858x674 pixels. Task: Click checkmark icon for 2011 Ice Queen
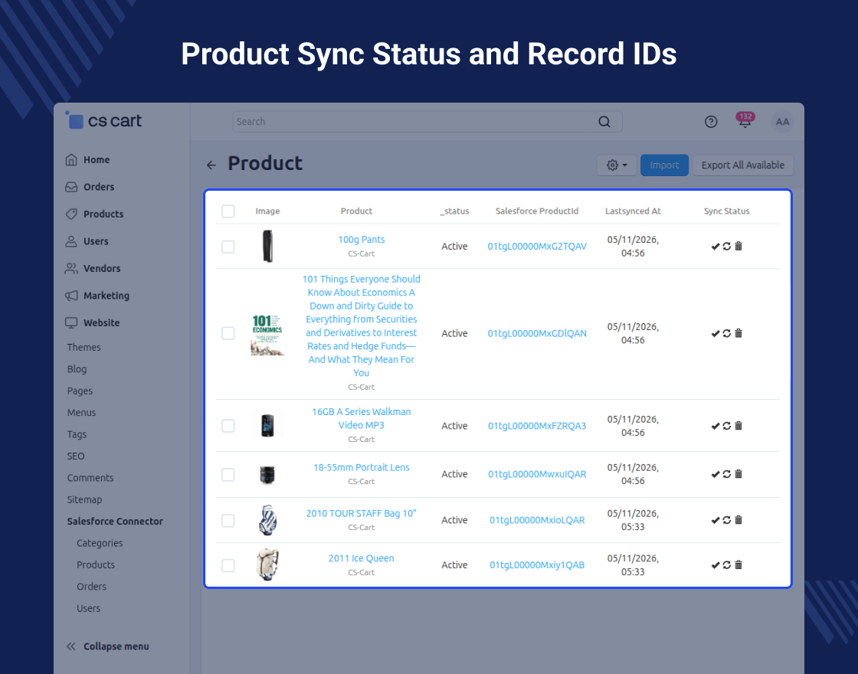[716, 564]
